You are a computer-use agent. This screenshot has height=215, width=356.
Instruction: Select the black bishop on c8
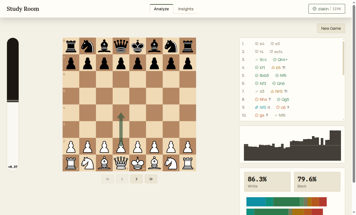click(104, 46)
